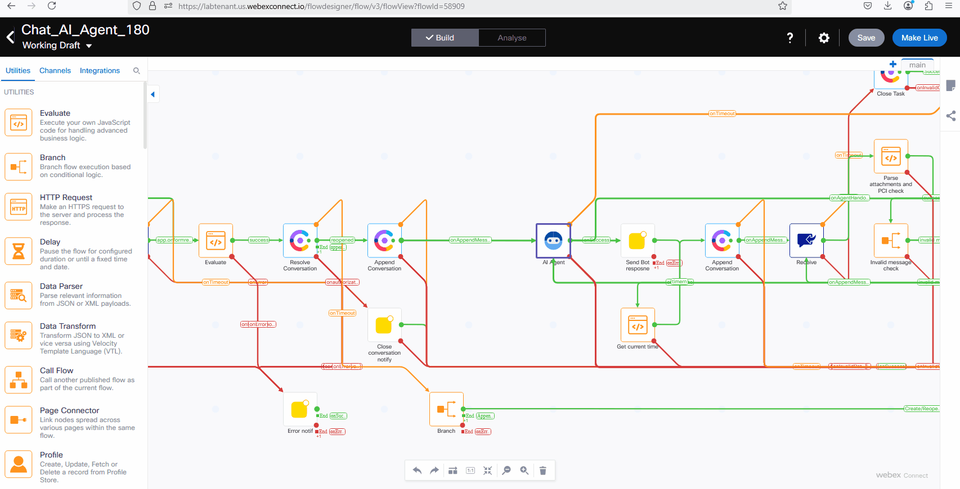Open the Integrations tab

100,71
